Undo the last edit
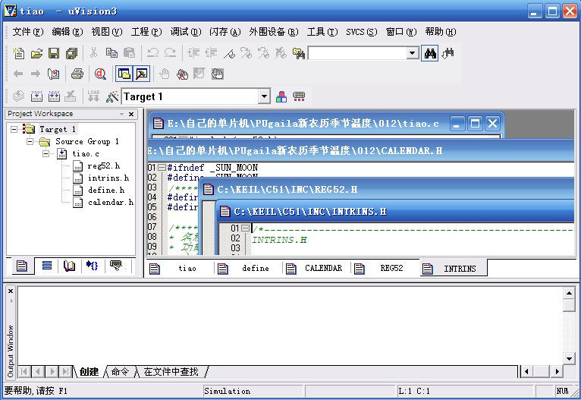 (x=152, y=53)
